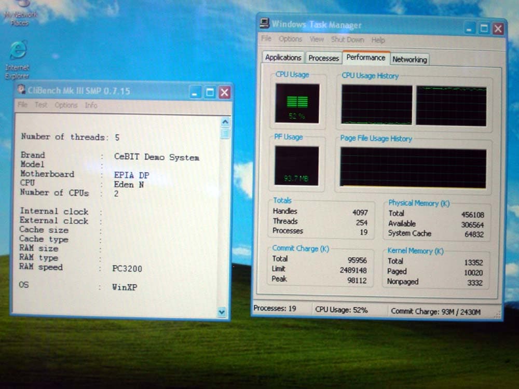Click Kernel Memory Paged 10020
The width and height of the screenshot is (519, 389).
(x=473, y=273)
